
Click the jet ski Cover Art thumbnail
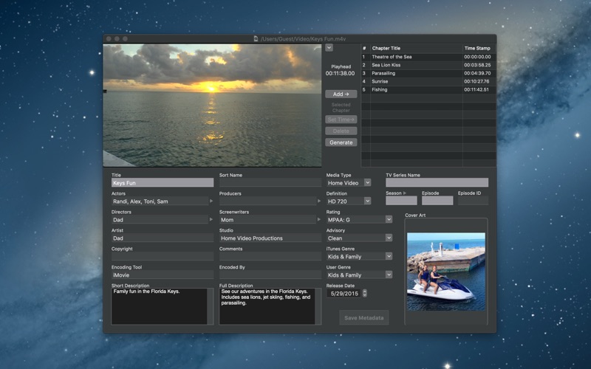click(445, 271)
